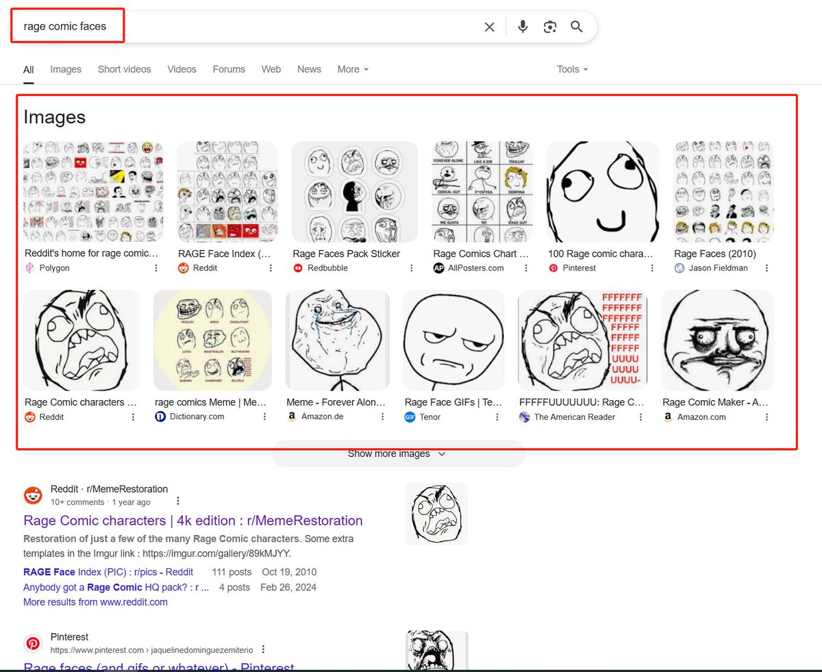This screenshot has width=822, height=672.
Task: Expand Show more images
Action: click(x=398, y=453)
